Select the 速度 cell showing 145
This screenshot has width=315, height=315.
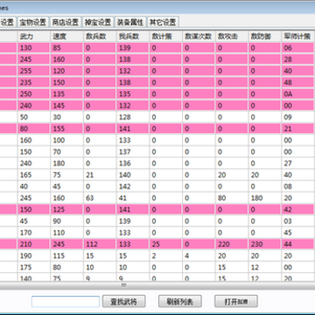pos(66,106)
